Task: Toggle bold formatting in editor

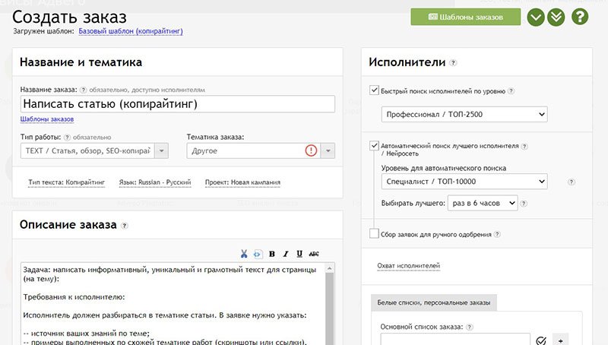Action: (x=272, y=254)
